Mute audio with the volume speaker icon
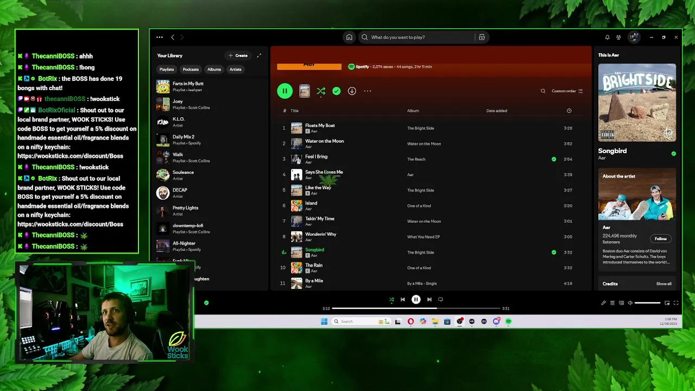Viewport: 695px width, 391px height. coord(630,303)
